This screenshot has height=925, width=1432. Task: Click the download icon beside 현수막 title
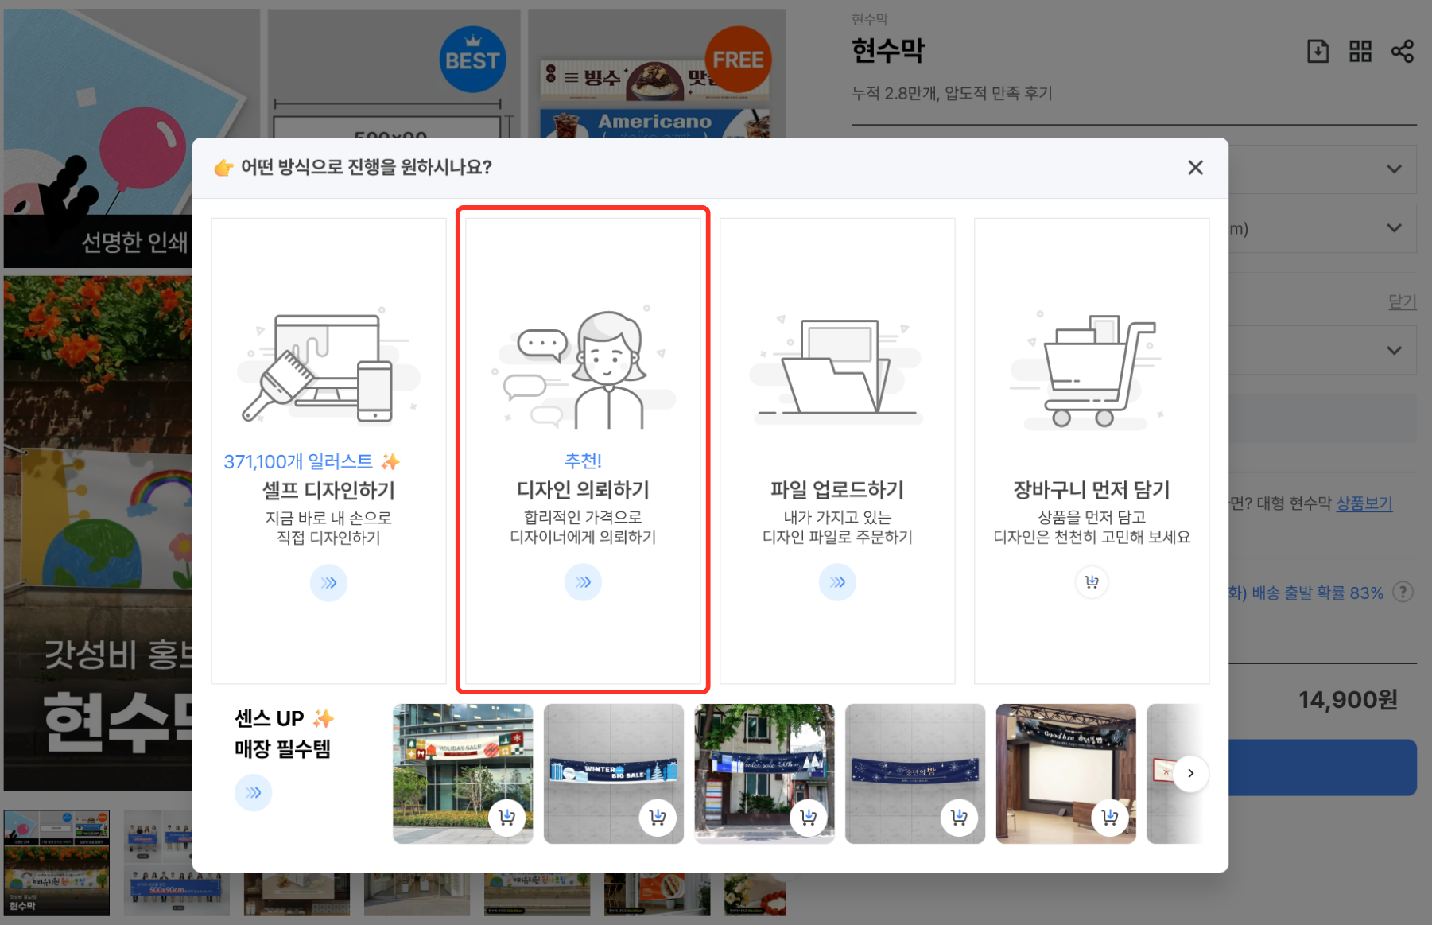tap(1318, 52)
